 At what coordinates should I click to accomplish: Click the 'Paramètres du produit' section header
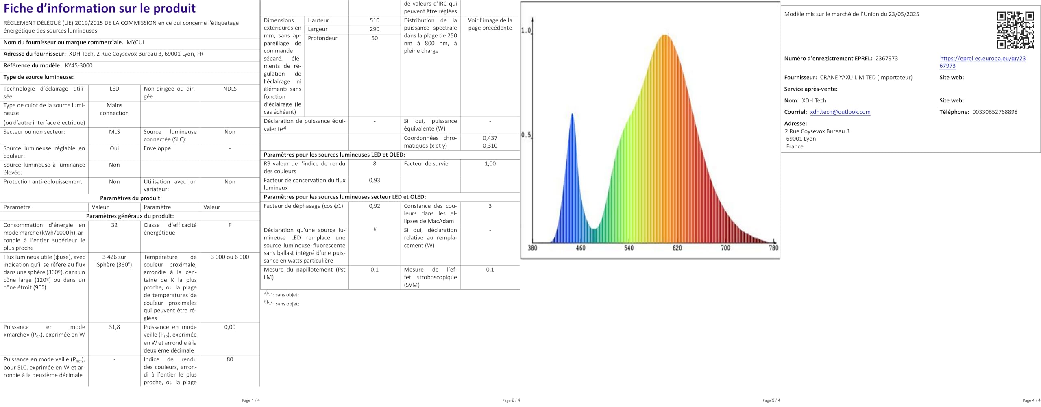click(130, 198)
